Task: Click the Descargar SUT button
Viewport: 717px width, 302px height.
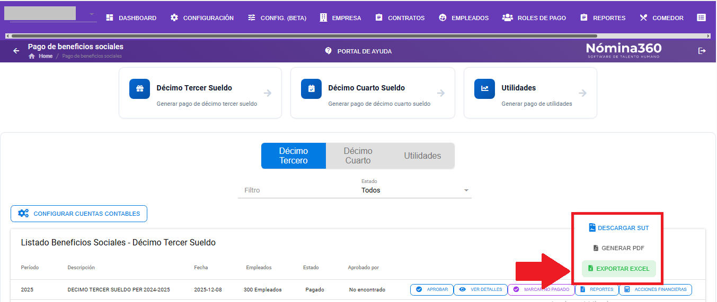Action: pos(619,228)
